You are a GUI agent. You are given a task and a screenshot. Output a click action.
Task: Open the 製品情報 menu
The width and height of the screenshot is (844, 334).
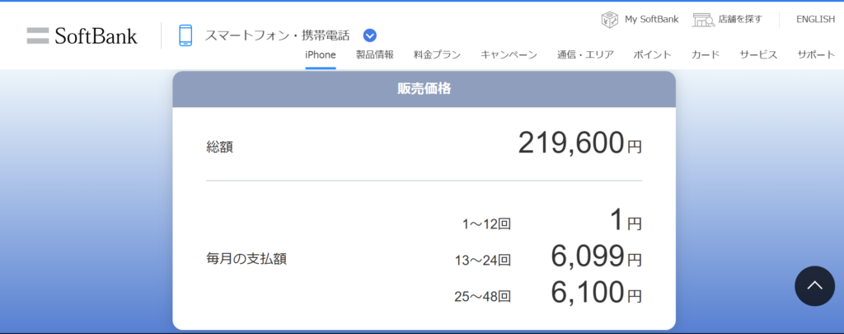tap(374, 54)
